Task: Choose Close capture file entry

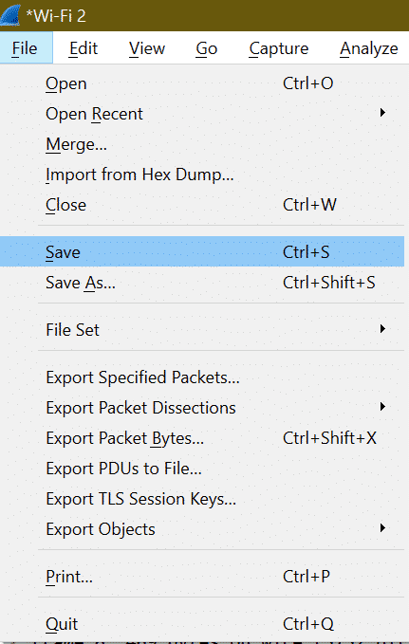Action: pos(202,205)
